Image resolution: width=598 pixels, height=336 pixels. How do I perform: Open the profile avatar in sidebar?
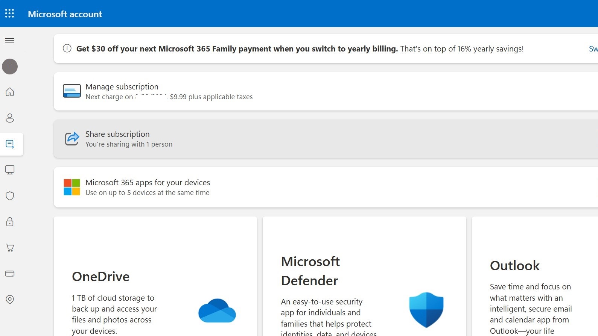[10, 67]
